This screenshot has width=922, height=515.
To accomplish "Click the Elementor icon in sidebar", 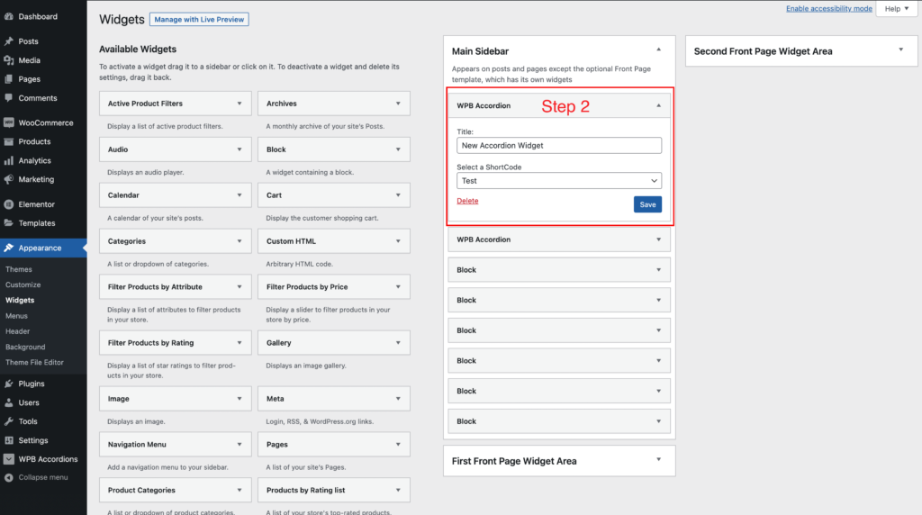I will pyautogui.click(x=9, y=204).
